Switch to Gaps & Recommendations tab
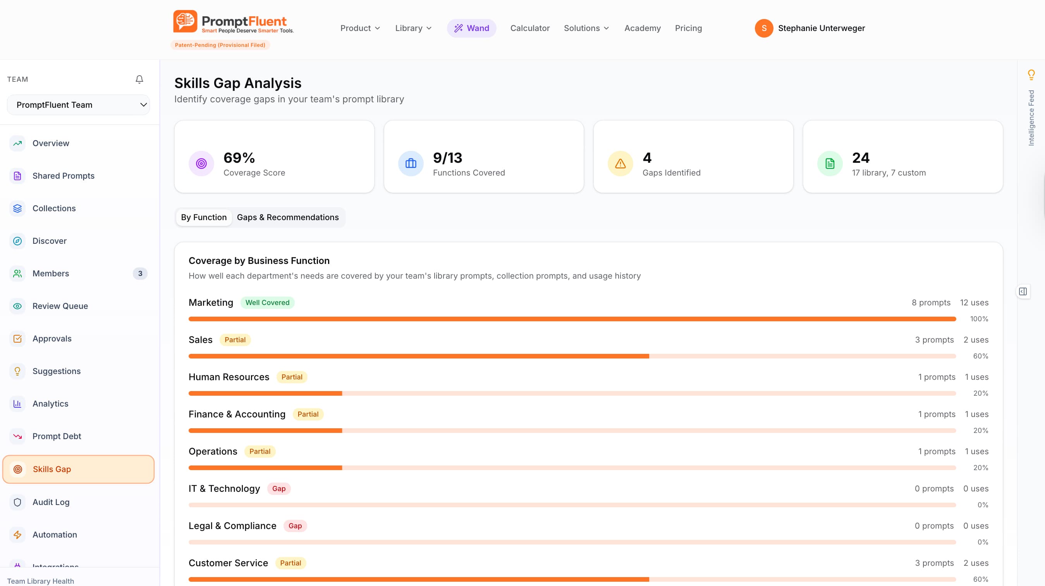1045x586 pixels. coord(288,217)
